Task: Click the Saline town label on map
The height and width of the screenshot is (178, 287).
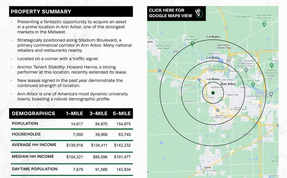Action: click(207, 168)
